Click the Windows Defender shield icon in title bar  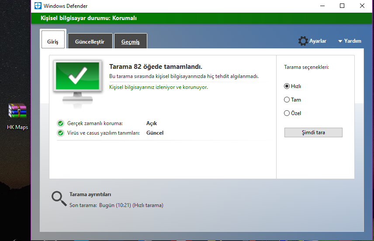pyautogui.click(x=38, y=6)
